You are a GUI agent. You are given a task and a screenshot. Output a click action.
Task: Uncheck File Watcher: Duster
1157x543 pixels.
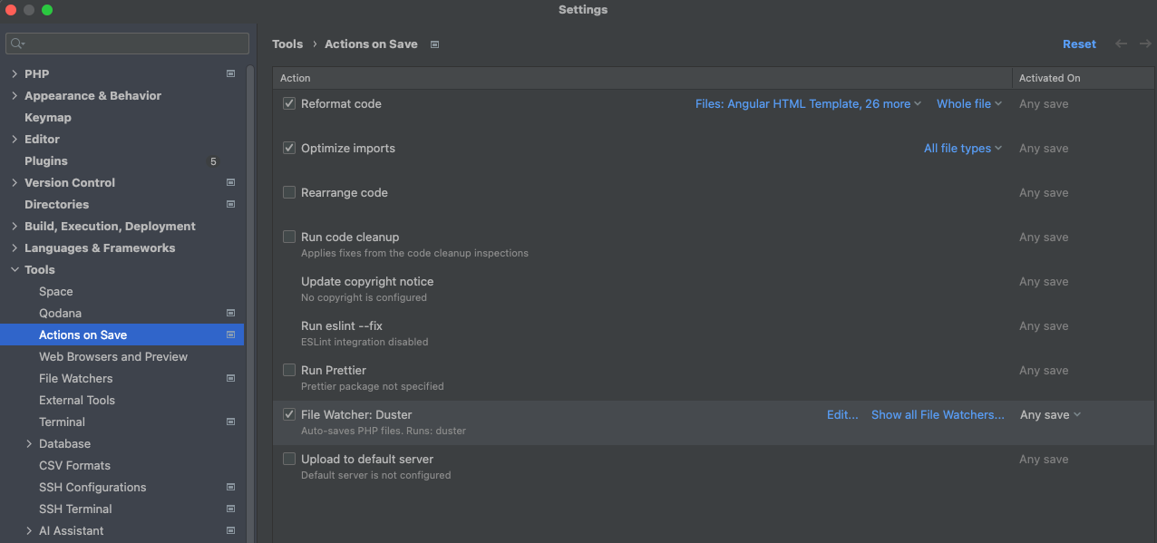click(289, 414)
